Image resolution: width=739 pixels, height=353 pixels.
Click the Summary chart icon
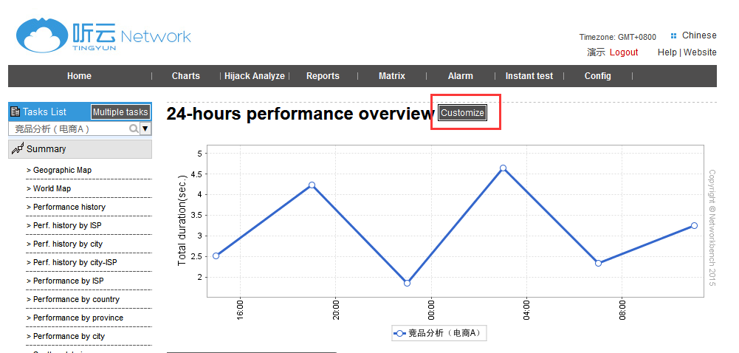click(x=17, y=149)
